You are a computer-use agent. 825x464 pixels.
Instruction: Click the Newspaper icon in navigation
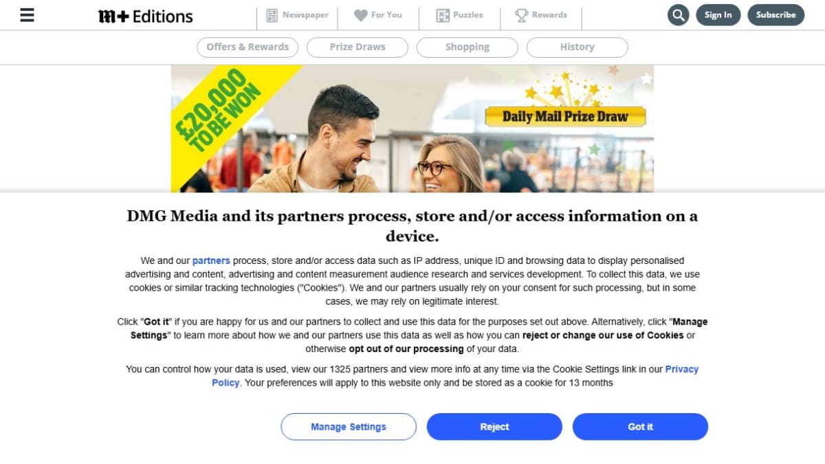[272, 15]
